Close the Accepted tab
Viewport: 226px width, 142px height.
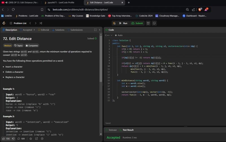(x=34, y=30)
